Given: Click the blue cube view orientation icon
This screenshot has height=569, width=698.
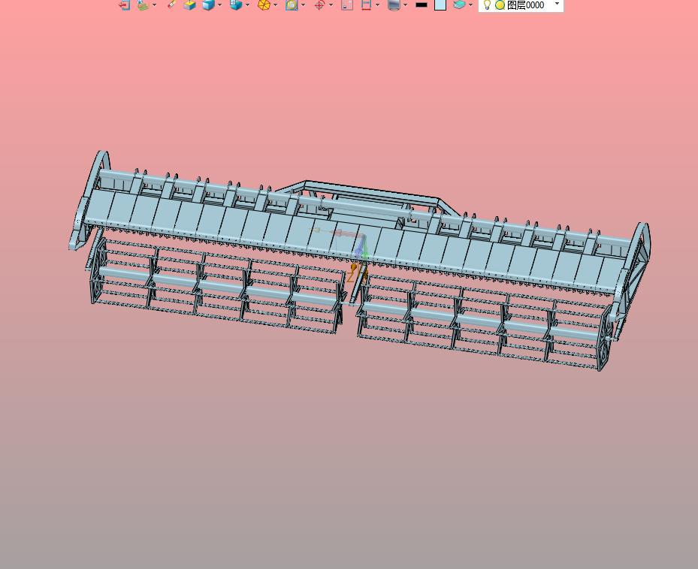Looking at the screenshot, I should 236,5.
